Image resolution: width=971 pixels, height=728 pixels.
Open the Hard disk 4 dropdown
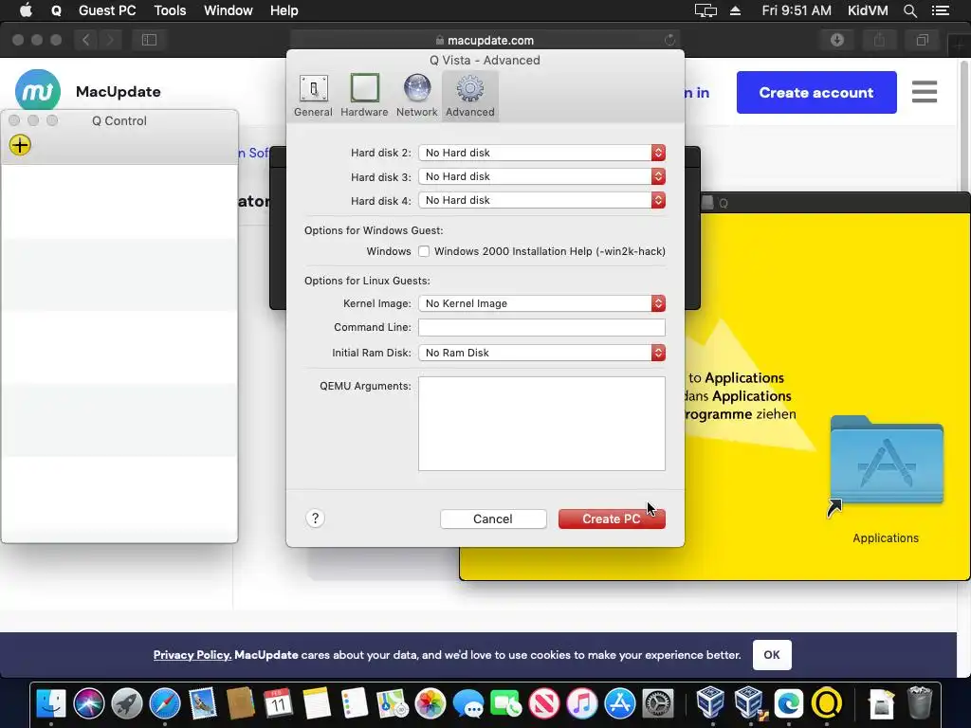click(x=541, y=200)
